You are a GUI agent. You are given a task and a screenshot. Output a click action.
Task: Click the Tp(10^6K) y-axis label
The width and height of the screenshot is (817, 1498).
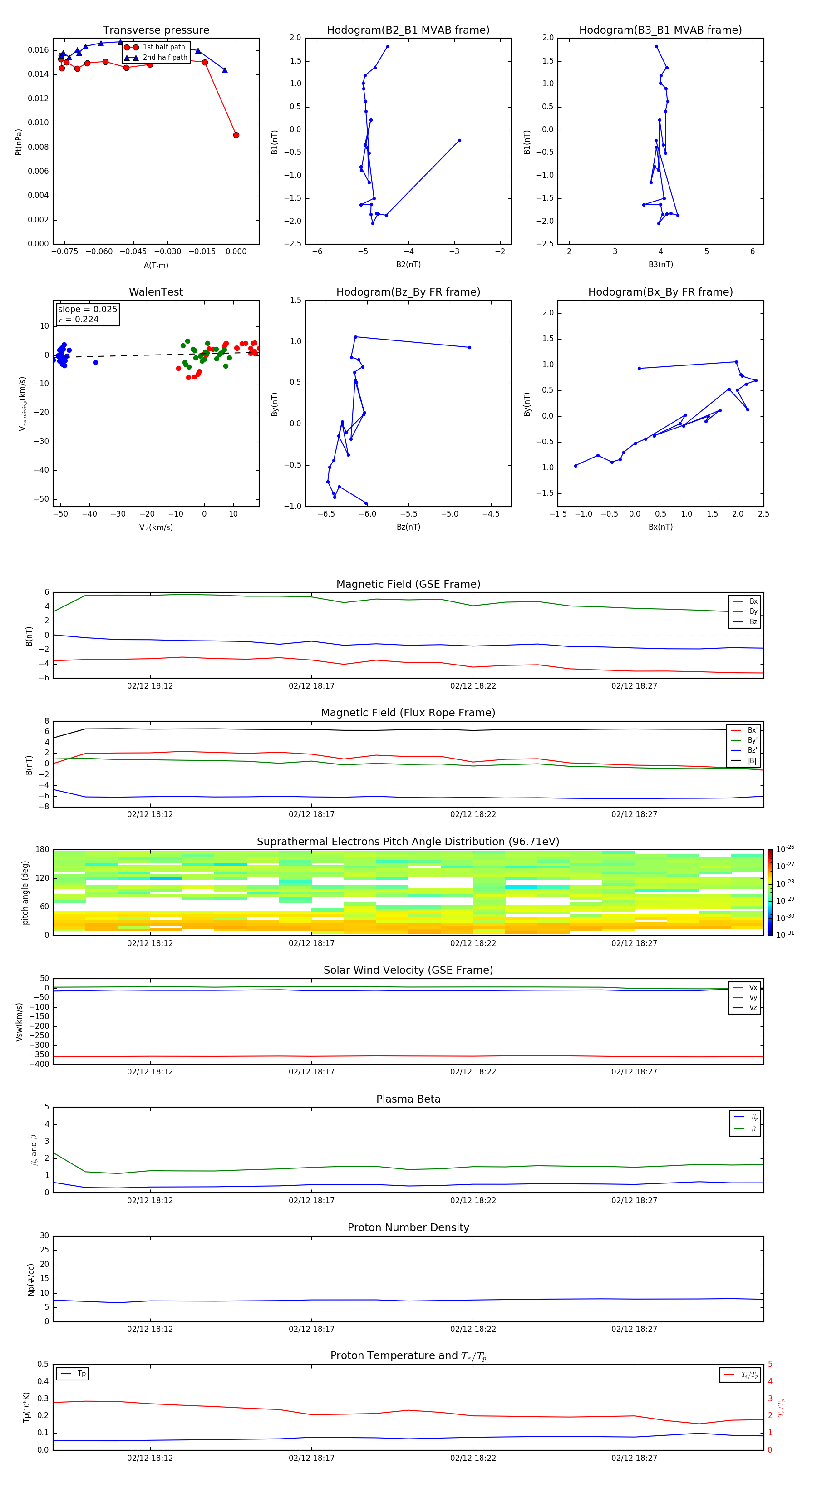tap(26, 1408)
